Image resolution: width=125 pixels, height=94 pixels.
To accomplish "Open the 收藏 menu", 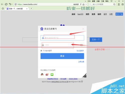I will pyautogui.click(x=98, y=1).
